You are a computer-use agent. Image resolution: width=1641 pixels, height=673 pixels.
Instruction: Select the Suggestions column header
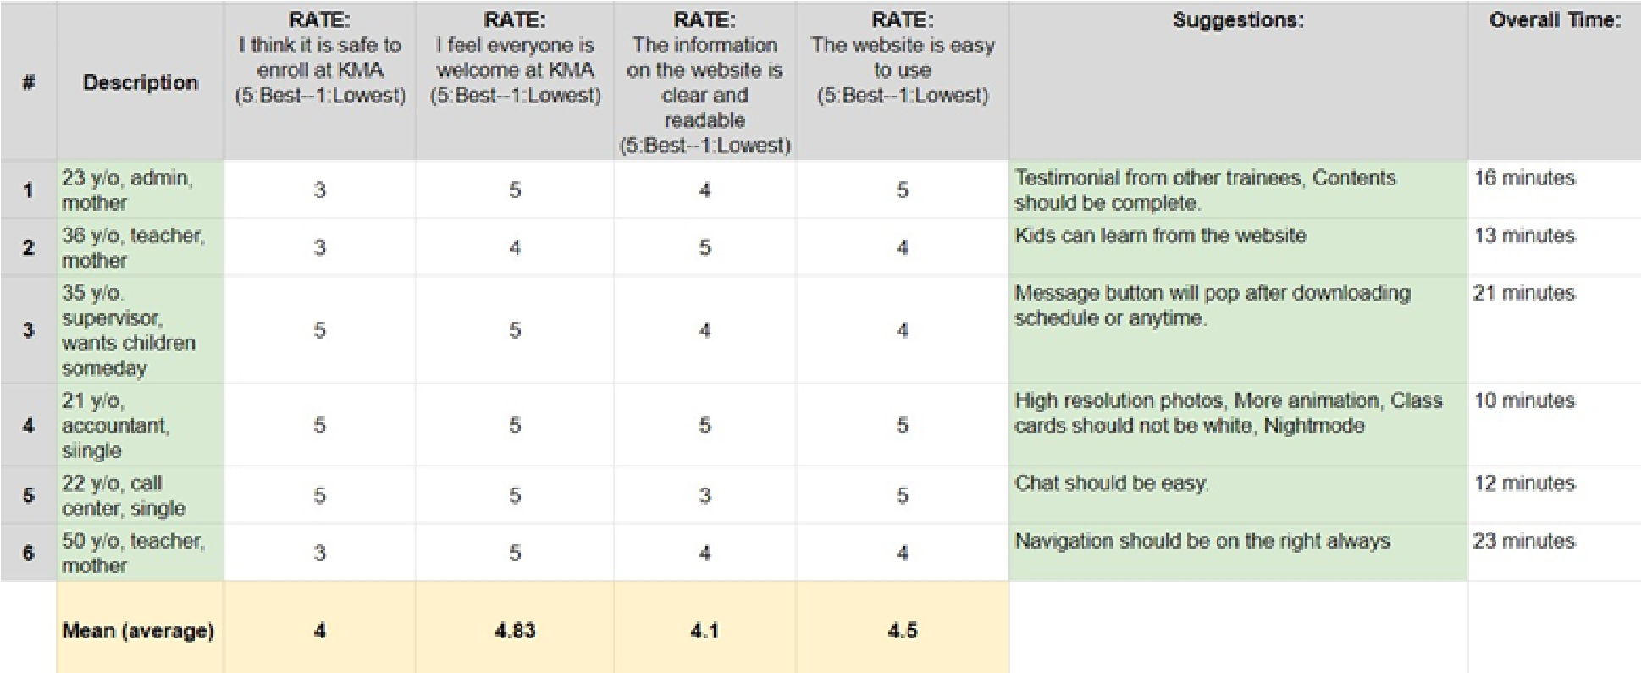click(1238, 20)
